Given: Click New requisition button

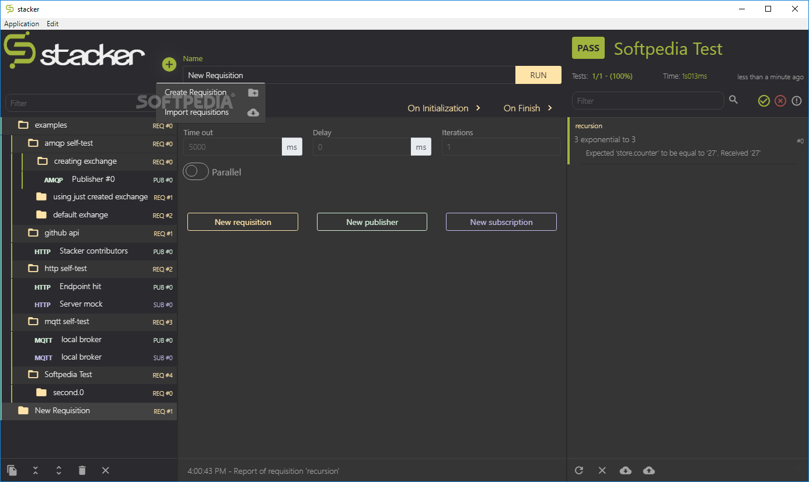Looking at the screenshot, I should [x=243, y=222].
